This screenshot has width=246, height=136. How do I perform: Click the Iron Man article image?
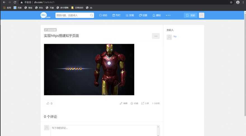[89, 70]
